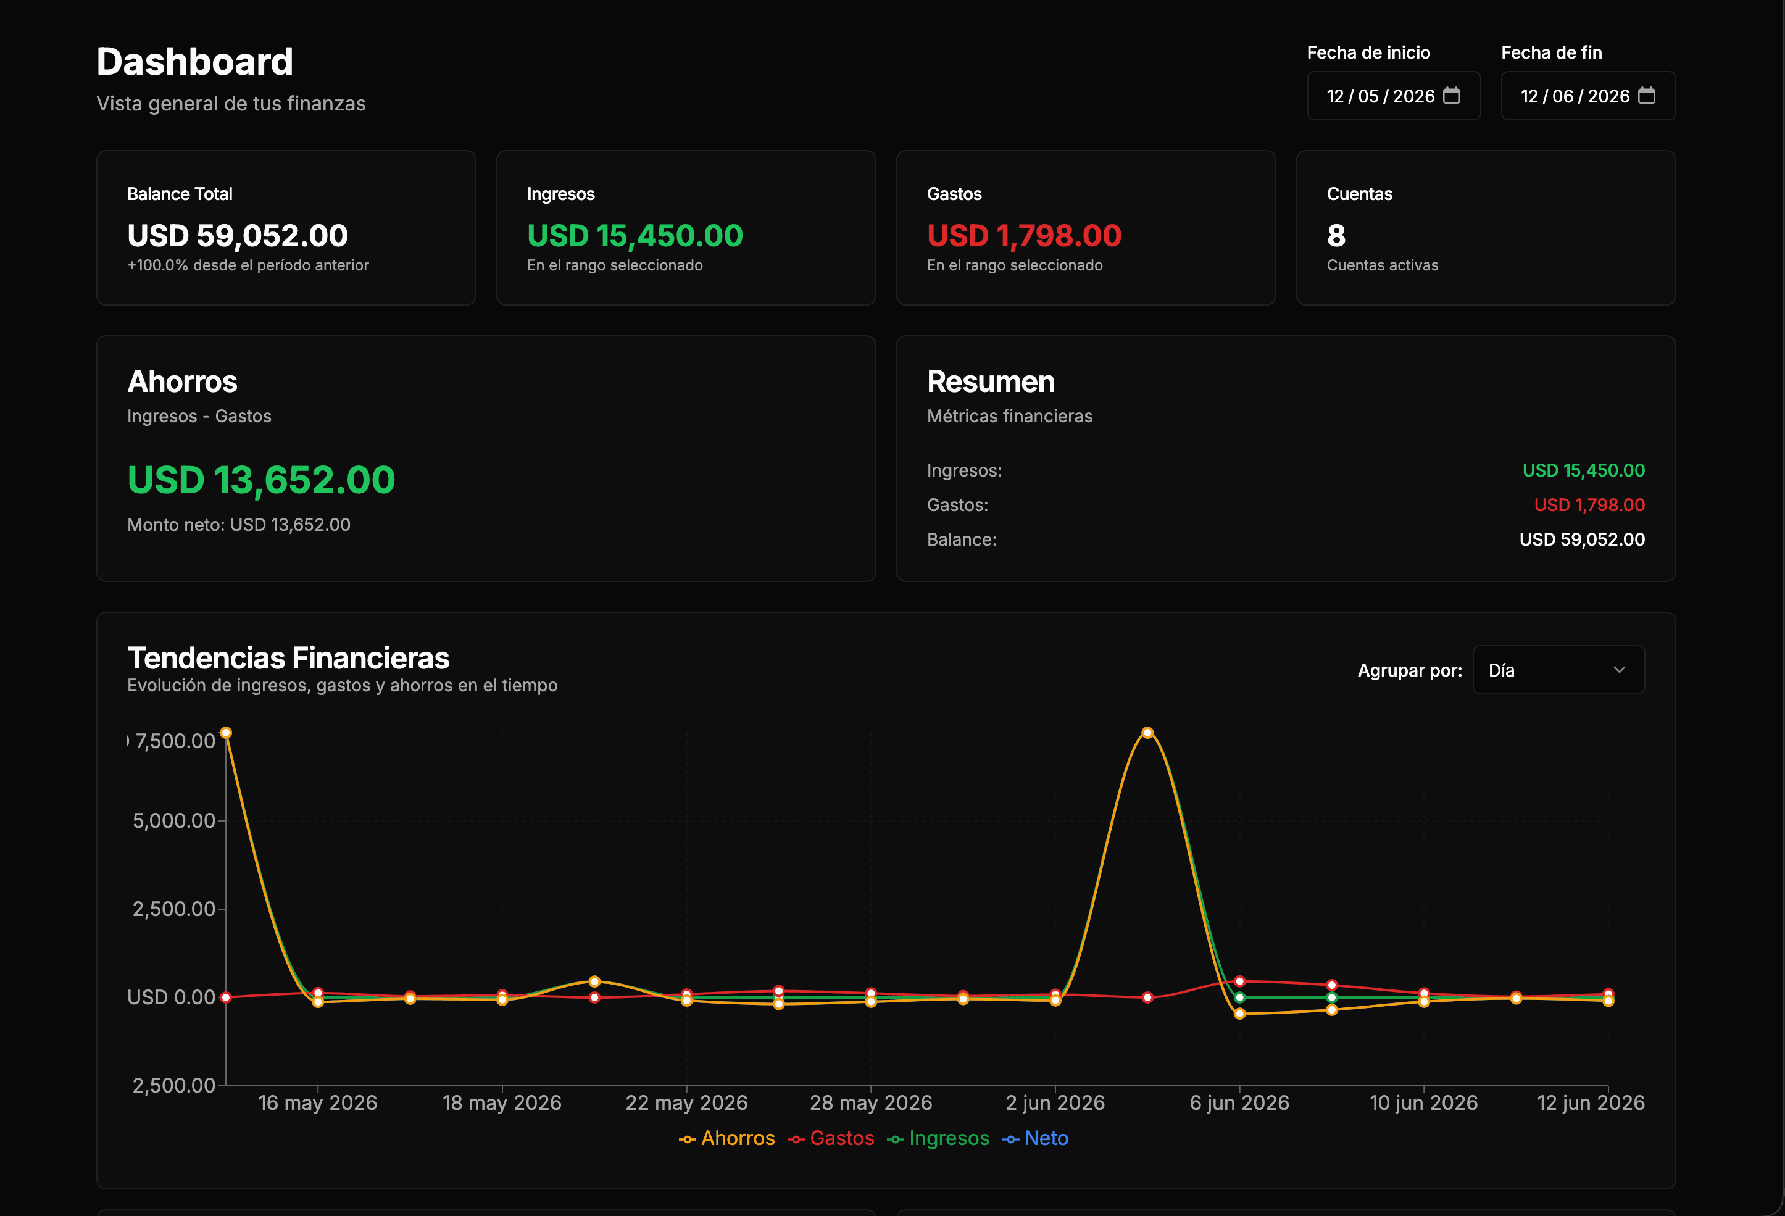
Task: Click the Tendencias Financieras heading
Action: click(288, 659)
